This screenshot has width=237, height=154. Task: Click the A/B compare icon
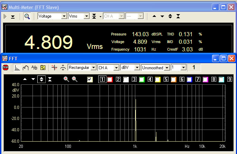point(34,68)
